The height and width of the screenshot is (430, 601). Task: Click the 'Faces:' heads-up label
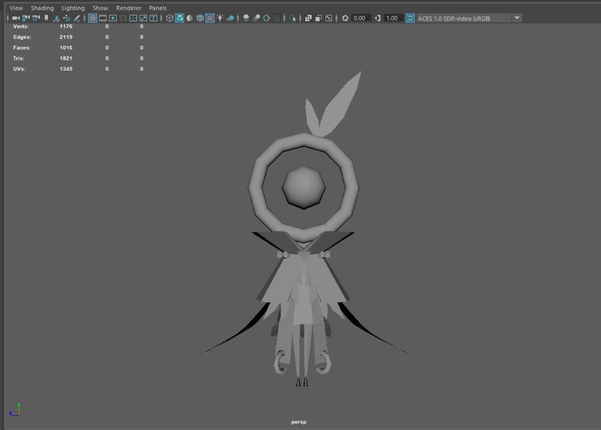click(22, 48)
